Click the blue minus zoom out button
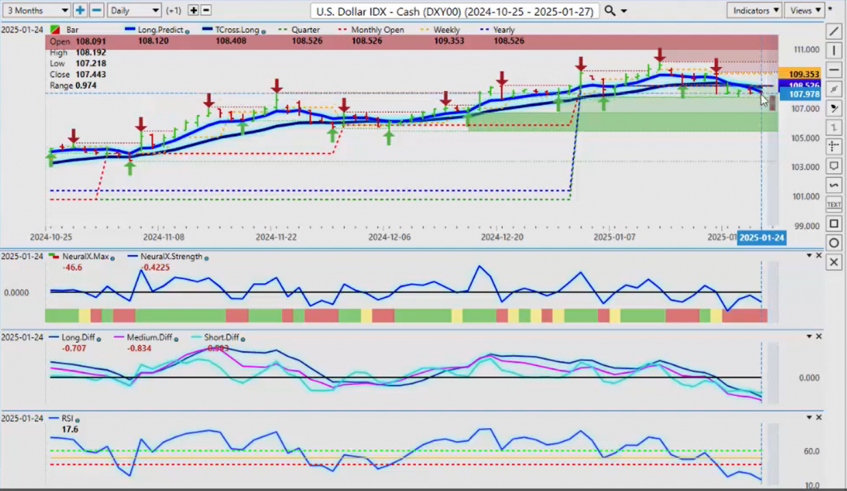 pyautogui.click(x=96, y=10)
